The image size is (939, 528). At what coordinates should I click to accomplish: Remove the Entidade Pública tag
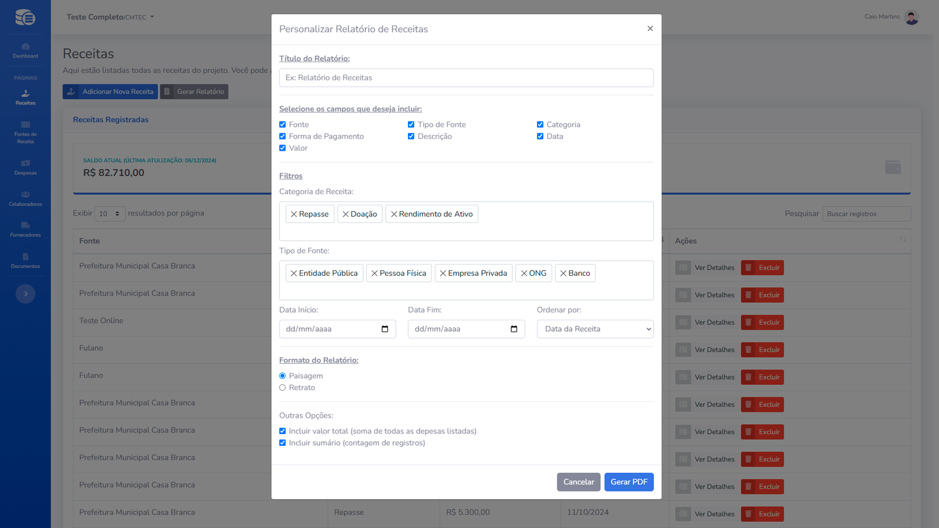pos(293,273)
